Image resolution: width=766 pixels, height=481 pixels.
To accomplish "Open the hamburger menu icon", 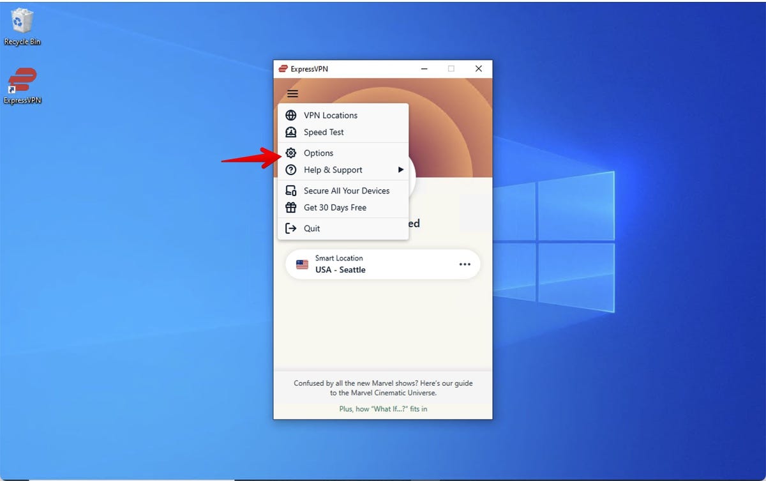I will pyautogui.click(x=292, y=94).
